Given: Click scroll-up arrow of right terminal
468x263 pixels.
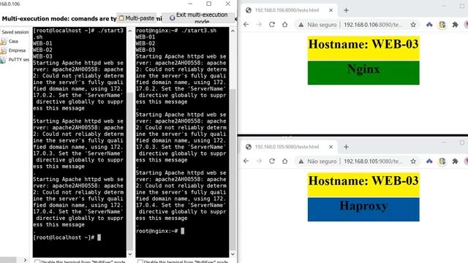Looking at the screenshot, I should click(233, 31).
